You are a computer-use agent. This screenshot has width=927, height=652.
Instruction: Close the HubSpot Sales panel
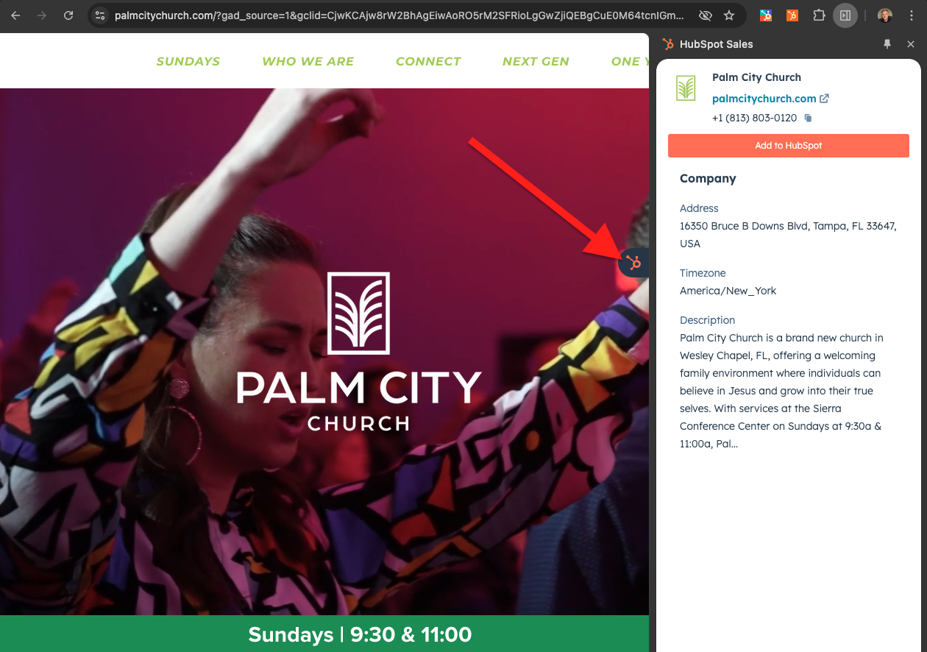(911, 44)
